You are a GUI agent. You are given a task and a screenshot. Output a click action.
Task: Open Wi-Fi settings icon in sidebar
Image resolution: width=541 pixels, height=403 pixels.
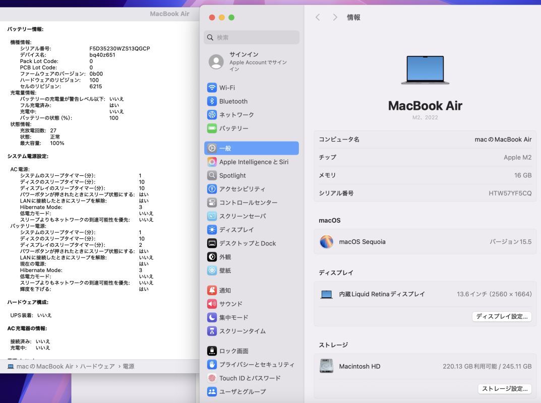click(x=212, y=88)
